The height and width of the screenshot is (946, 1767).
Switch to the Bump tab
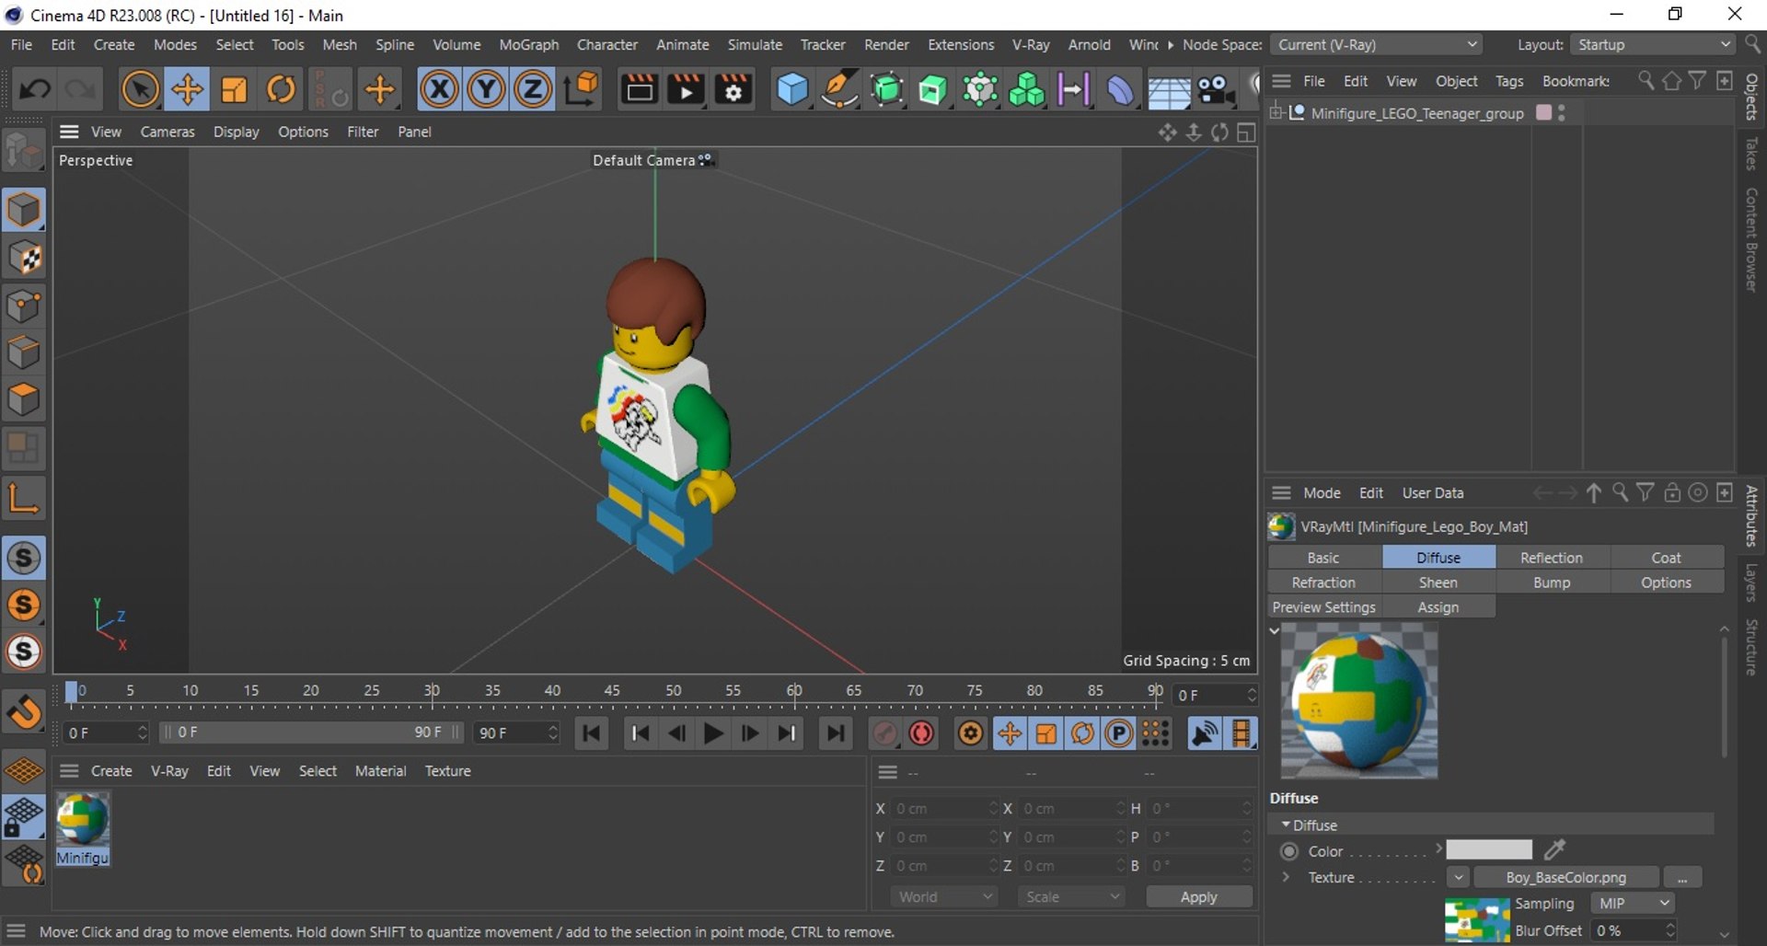(x=1552, y=583)
